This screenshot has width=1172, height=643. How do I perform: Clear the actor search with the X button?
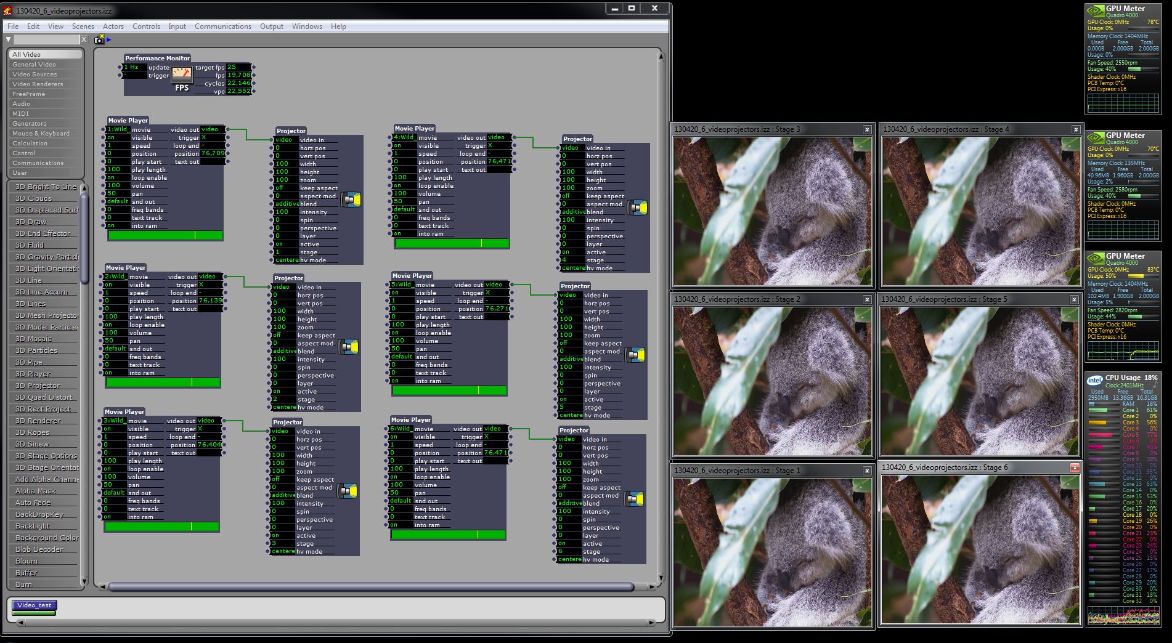84,39
